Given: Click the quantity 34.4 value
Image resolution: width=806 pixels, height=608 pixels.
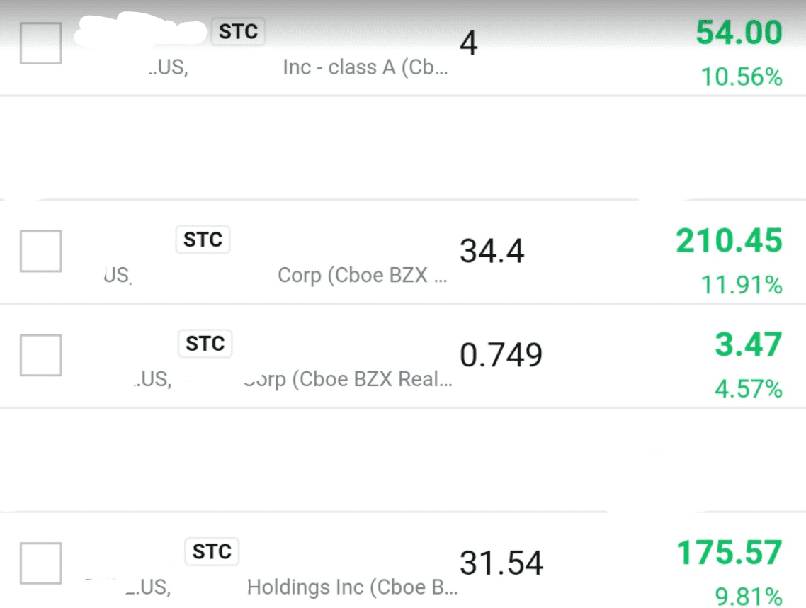Looking at the screenshot, I should click(x=492, y=251).
